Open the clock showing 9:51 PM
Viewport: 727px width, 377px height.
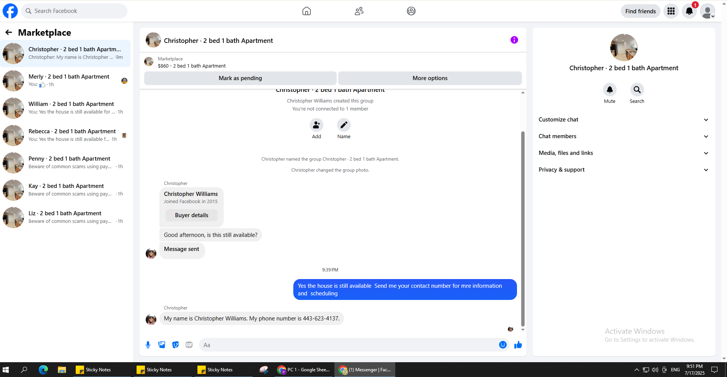tap(695, 370)
